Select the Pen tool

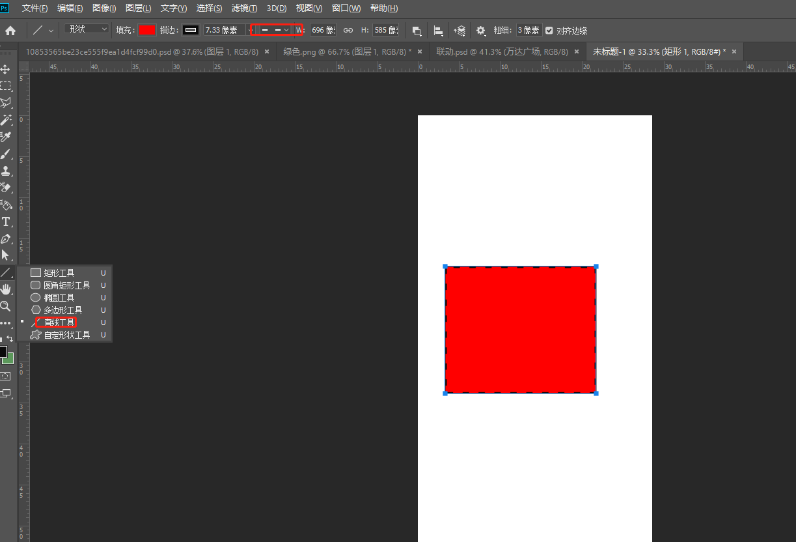click(6, 239)
